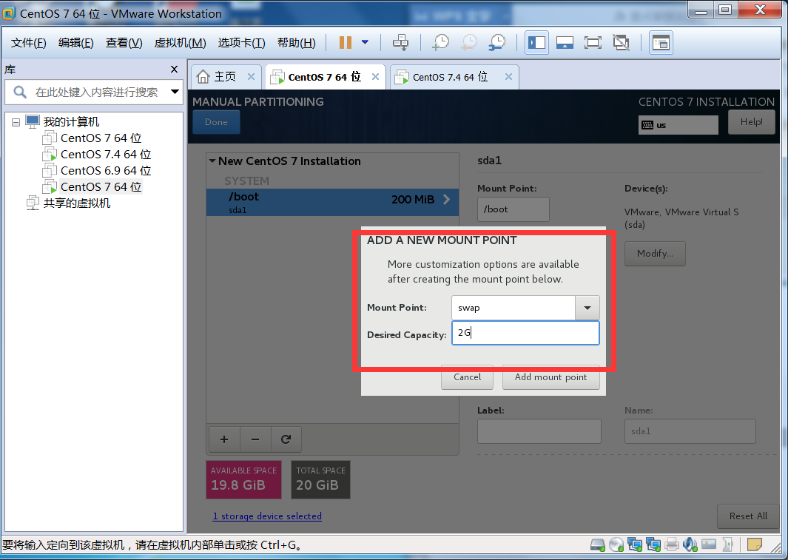788x560 pixels.
Task: Enter full screen mode icon
Action: [x=593, y=43]
